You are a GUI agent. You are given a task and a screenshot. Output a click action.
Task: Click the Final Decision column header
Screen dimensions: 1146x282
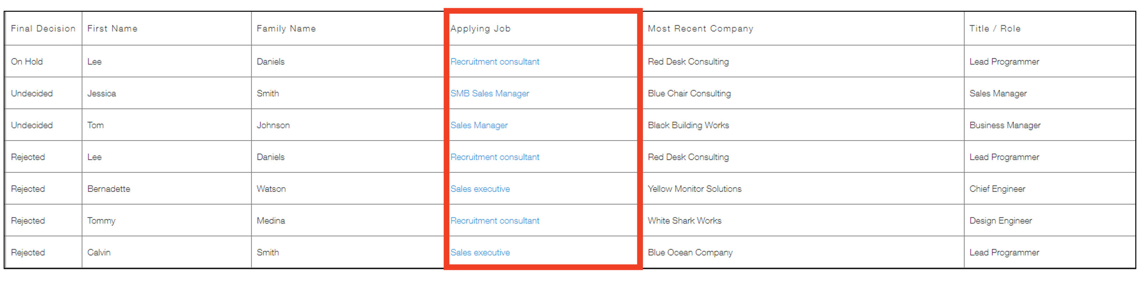[x=43, y=29]
